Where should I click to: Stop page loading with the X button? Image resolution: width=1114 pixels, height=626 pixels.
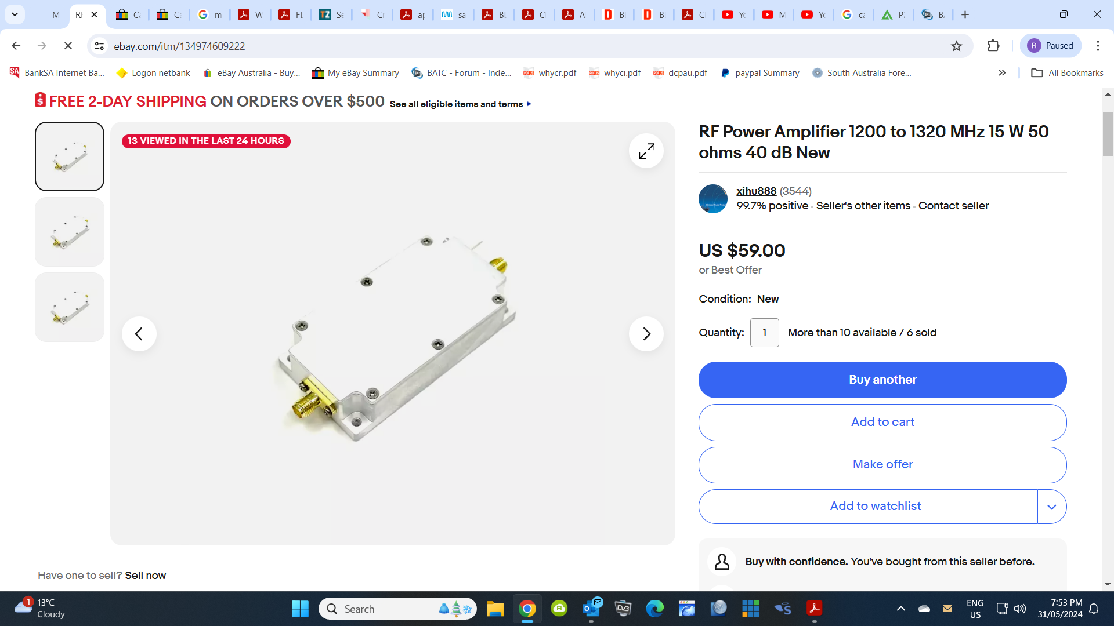tap(68, 46)
